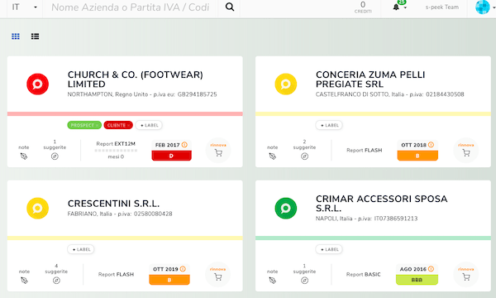Viewport: 496px width, 298px height.
Task: Remove the PROSPECT label from Church & Co.
Action: point(97,125)
